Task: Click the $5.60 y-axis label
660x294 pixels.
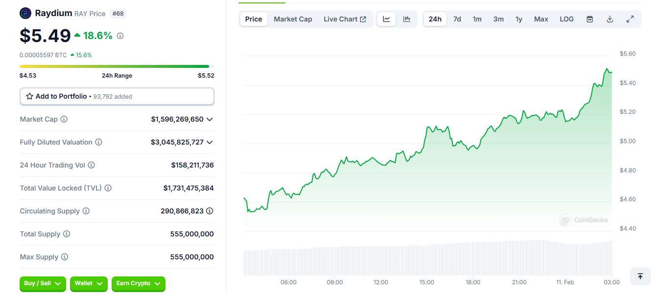Action: [628, 54]
